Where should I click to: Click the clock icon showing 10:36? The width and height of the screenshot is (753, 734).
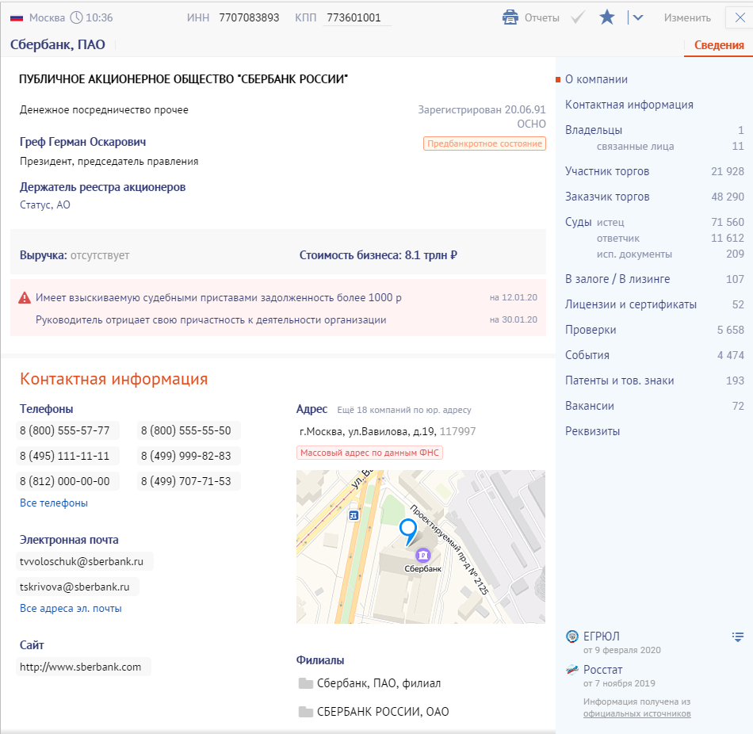click(76, 17)
